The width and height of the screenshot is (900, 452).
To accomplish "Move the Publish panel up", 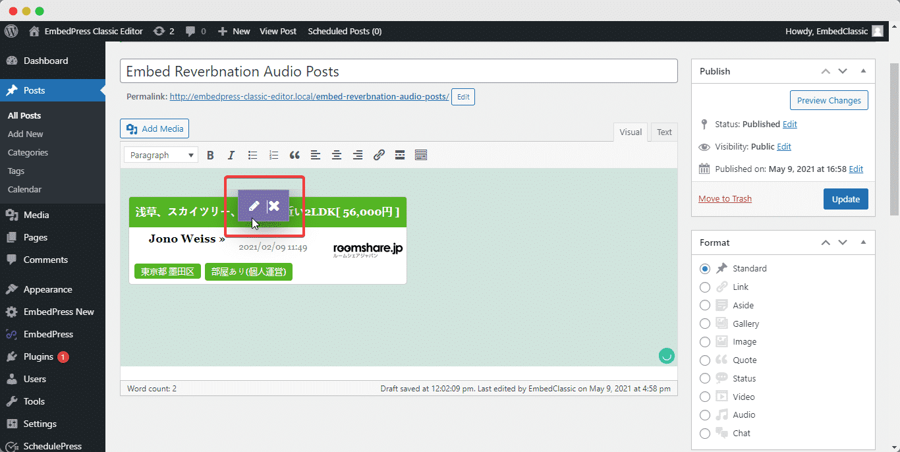I will click(826, 71).
